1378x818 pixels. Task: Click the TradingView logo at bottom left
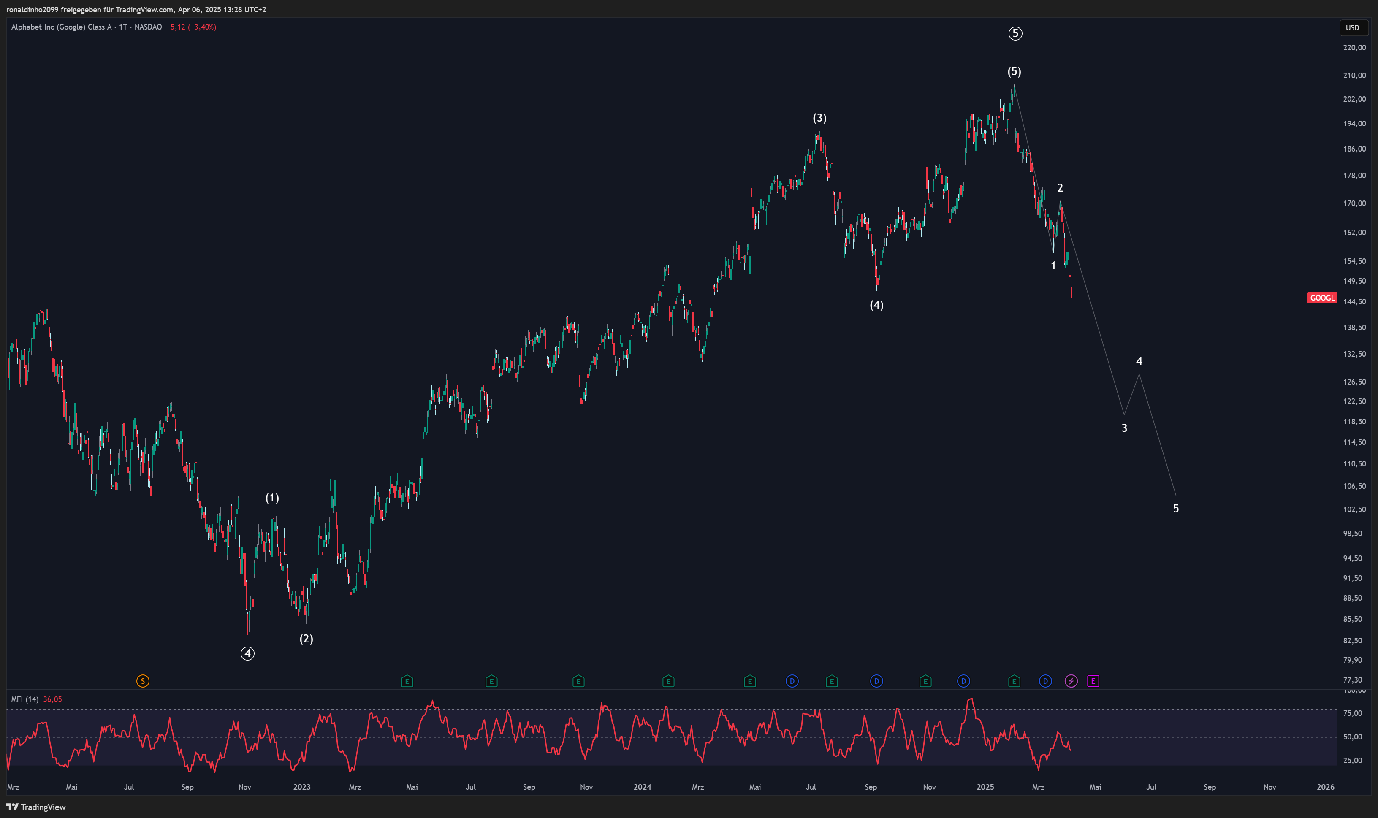click(x=36, y=807)
